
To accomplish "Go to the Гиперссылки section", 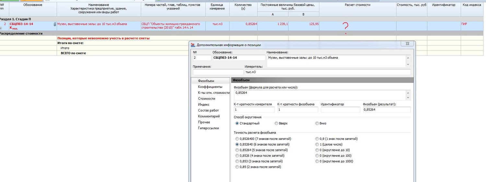I will pyautogui.click(x=208, y=128).
